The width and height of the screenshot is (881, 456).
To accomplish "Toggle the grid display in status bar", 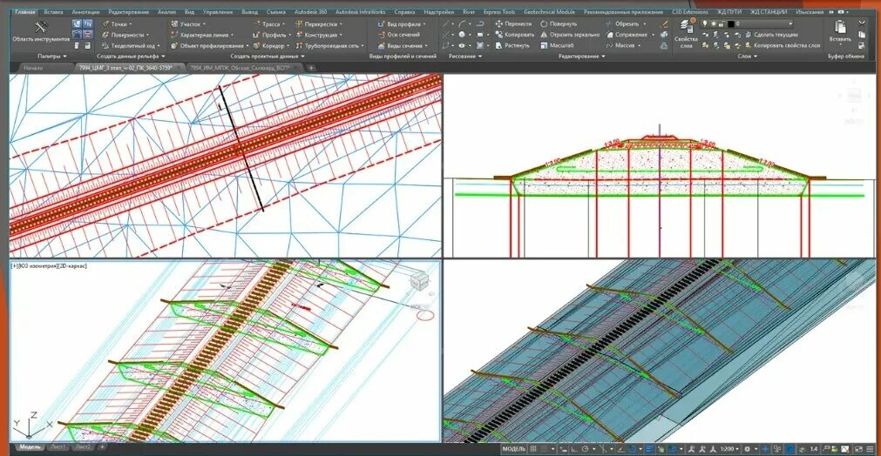I will coord(533,449).
